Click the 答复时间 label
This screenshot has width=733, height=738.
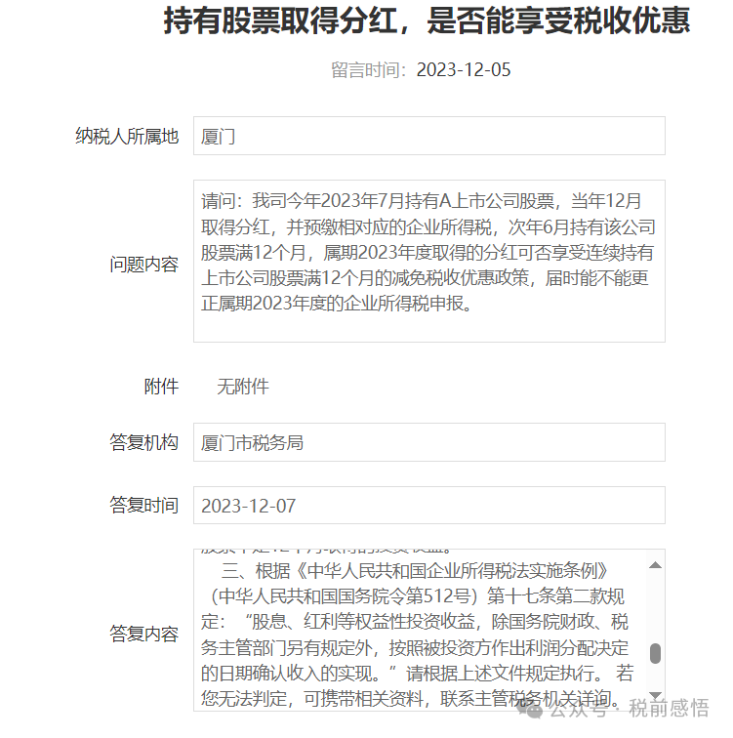coord(144,506)
